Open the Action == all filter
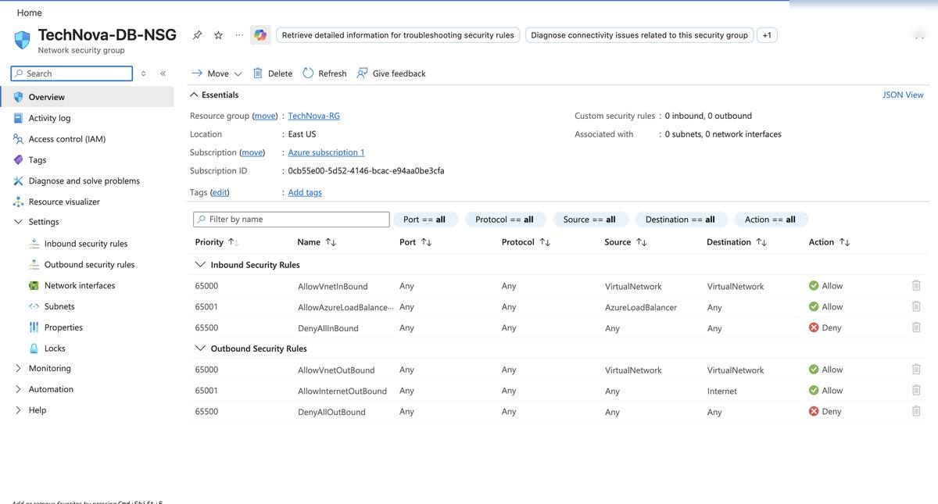This screenshot has width=938, height=504. 770,220
